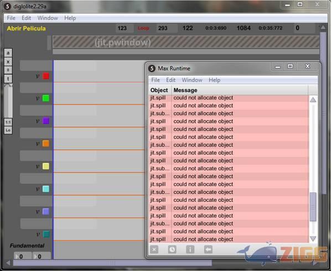
Task: Click the clear (x) icon in Max Runtime
Action: [x=154, y=249]
